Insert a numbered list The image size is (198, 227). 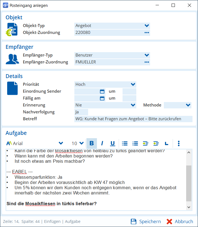135,143
